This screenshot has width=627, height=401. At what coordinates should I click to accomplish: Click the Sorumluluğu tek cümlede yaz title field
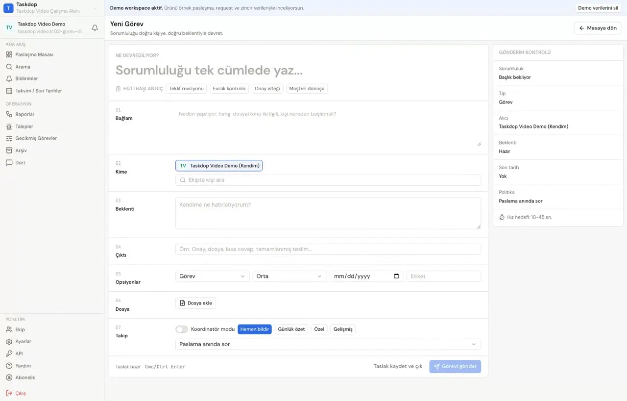point(298,70)
